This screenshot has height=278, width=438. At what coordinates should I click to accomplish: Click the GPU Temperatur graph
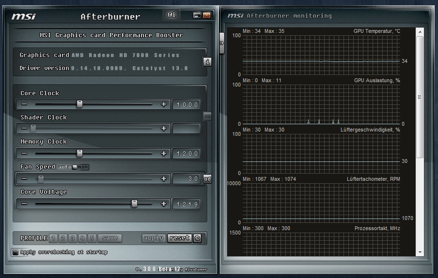point(321,55)
